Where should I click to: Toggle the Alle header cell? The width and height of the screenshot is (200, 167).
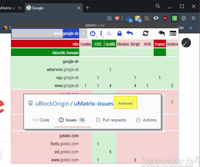45,44
